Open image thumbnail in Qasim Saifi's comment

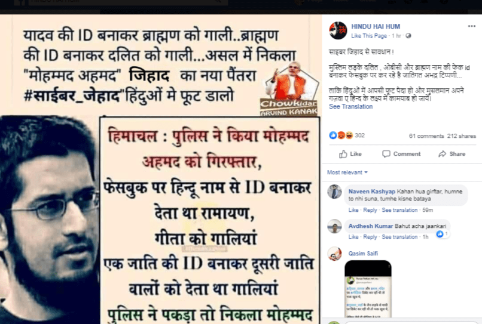tap(368, 289)
